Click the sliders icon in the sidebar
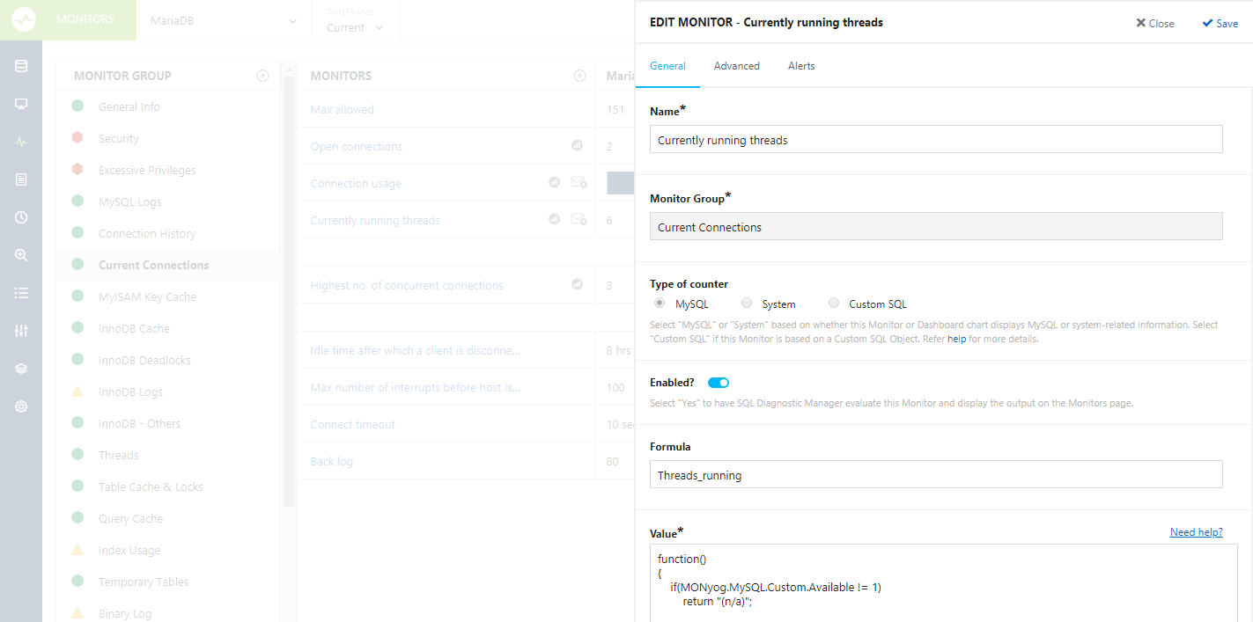This screenshot has width=1253, height=622. pyautogui.click(x=21, y=331)
